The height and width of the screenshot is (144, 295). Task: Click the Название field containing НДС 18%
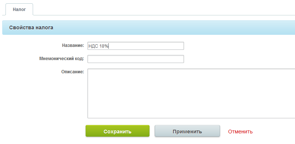(136, 46)
